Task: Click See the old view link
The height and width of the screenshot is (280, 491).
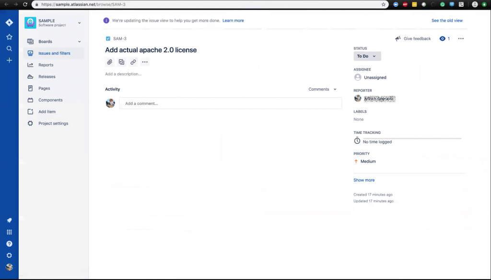Action: tap(447, 21)
